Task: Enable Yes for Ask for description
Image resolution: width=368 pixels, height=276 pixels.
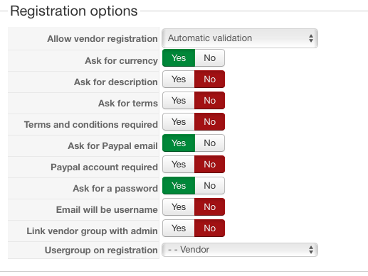Action: point(179,79)
